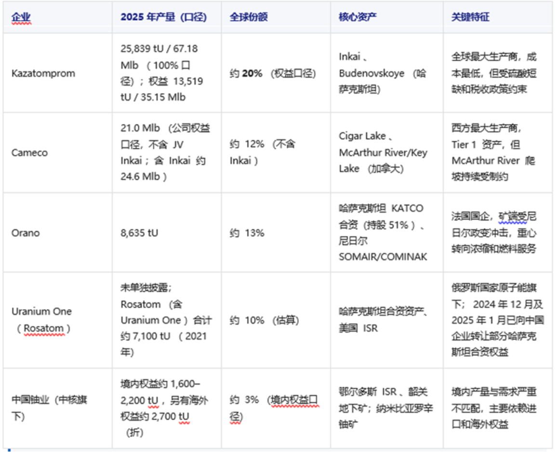Click the "25,839 tU / 67.18 Mlb" production cell
The width and height of the screenshot is (556, 452).
click(167, 73)
